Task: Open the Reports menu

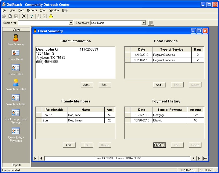Action: (x=32, y=10)
